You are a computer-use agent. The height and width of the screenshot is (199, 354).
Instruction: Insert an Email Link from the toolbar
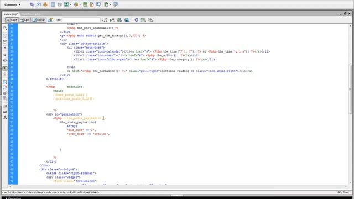[x=39, y=4]
